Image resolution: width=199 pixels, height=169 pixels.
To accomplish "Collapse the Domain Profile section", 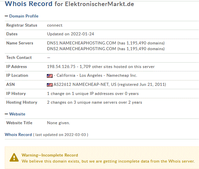I will click(6, 16).
